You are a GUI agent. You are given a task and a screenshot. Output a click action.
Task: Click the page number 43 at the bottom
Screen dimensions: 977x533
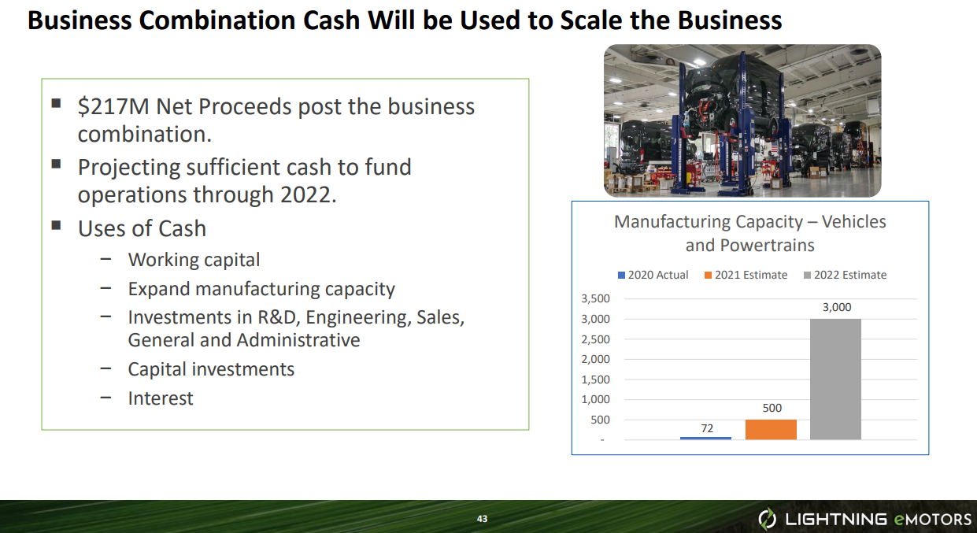point(481,519)
